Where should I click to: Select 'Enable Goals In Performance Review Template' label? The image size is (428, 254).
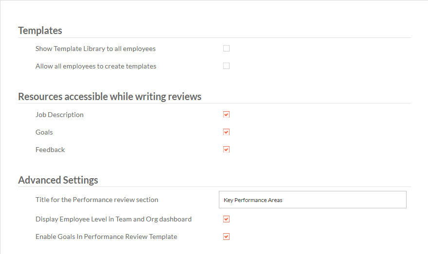click(x=107, y=237)
